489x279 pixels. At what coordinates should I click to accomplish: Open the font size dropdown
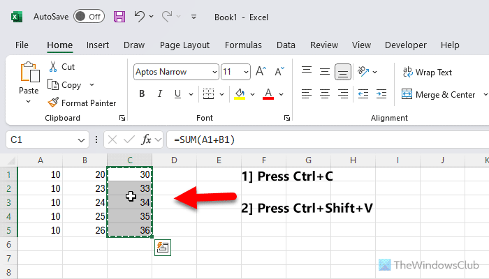[247, 71]
